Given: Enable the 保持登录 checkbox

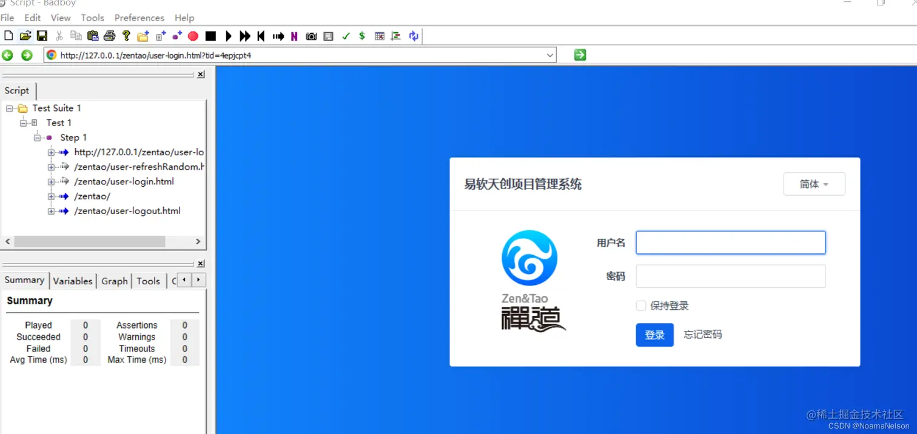Looking at the screenshot, I should point(641,305).
